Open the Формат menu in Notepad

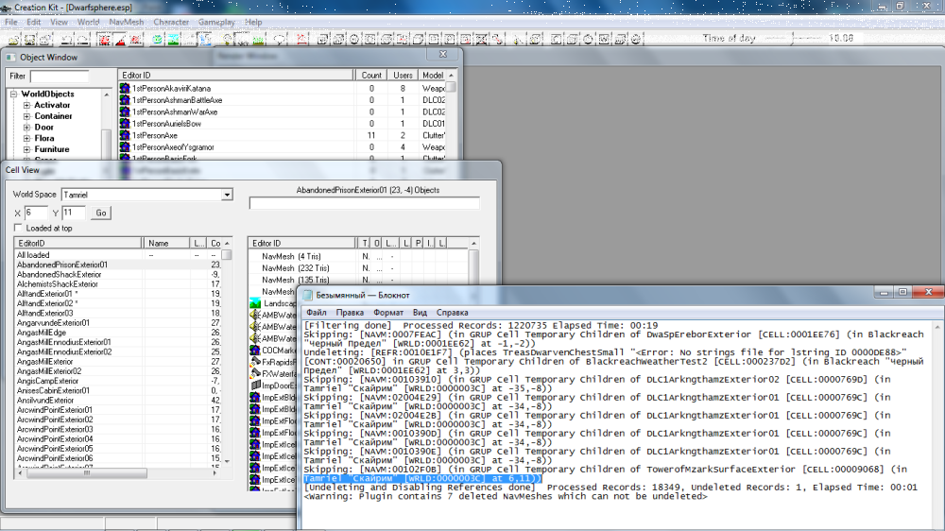tap(388, 313)
